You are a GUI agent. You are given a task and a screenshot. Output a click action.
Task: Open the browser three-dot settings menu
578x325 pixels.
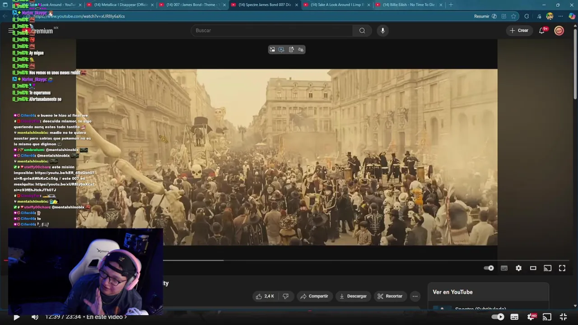[560, 16]
